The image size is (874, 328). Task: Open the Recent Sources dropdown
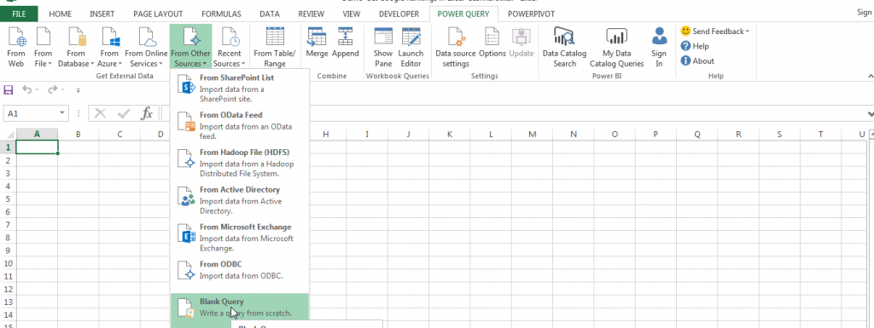[229, 47]
